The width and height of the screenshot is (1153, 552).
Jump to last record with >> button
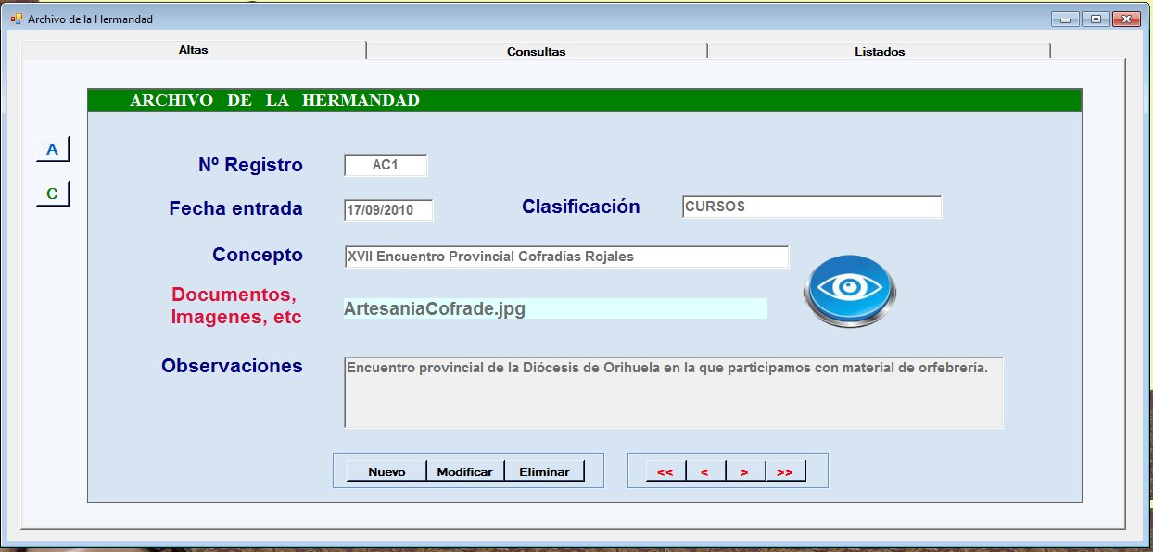coord(784,471)
